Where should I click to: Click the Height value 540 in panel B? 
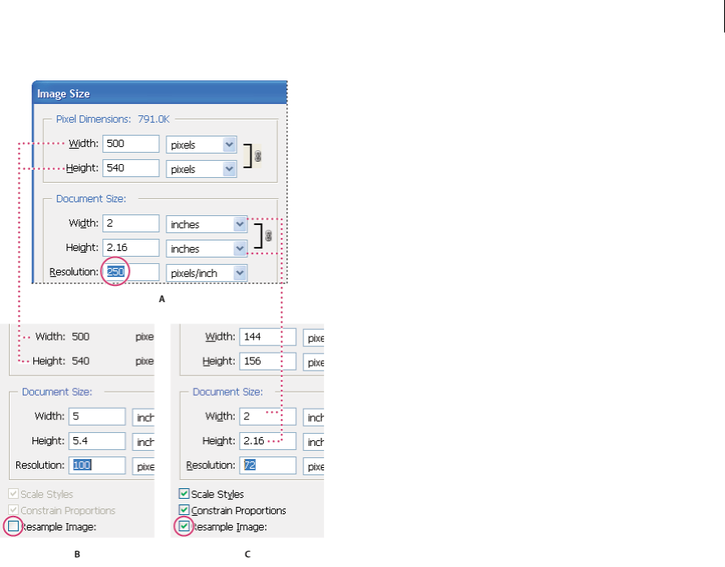point(80,361)
